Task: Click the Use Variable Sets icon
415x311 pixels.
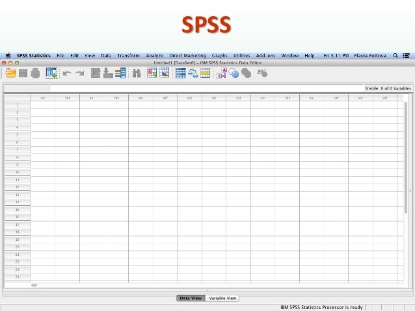Action: coord(234,73)
